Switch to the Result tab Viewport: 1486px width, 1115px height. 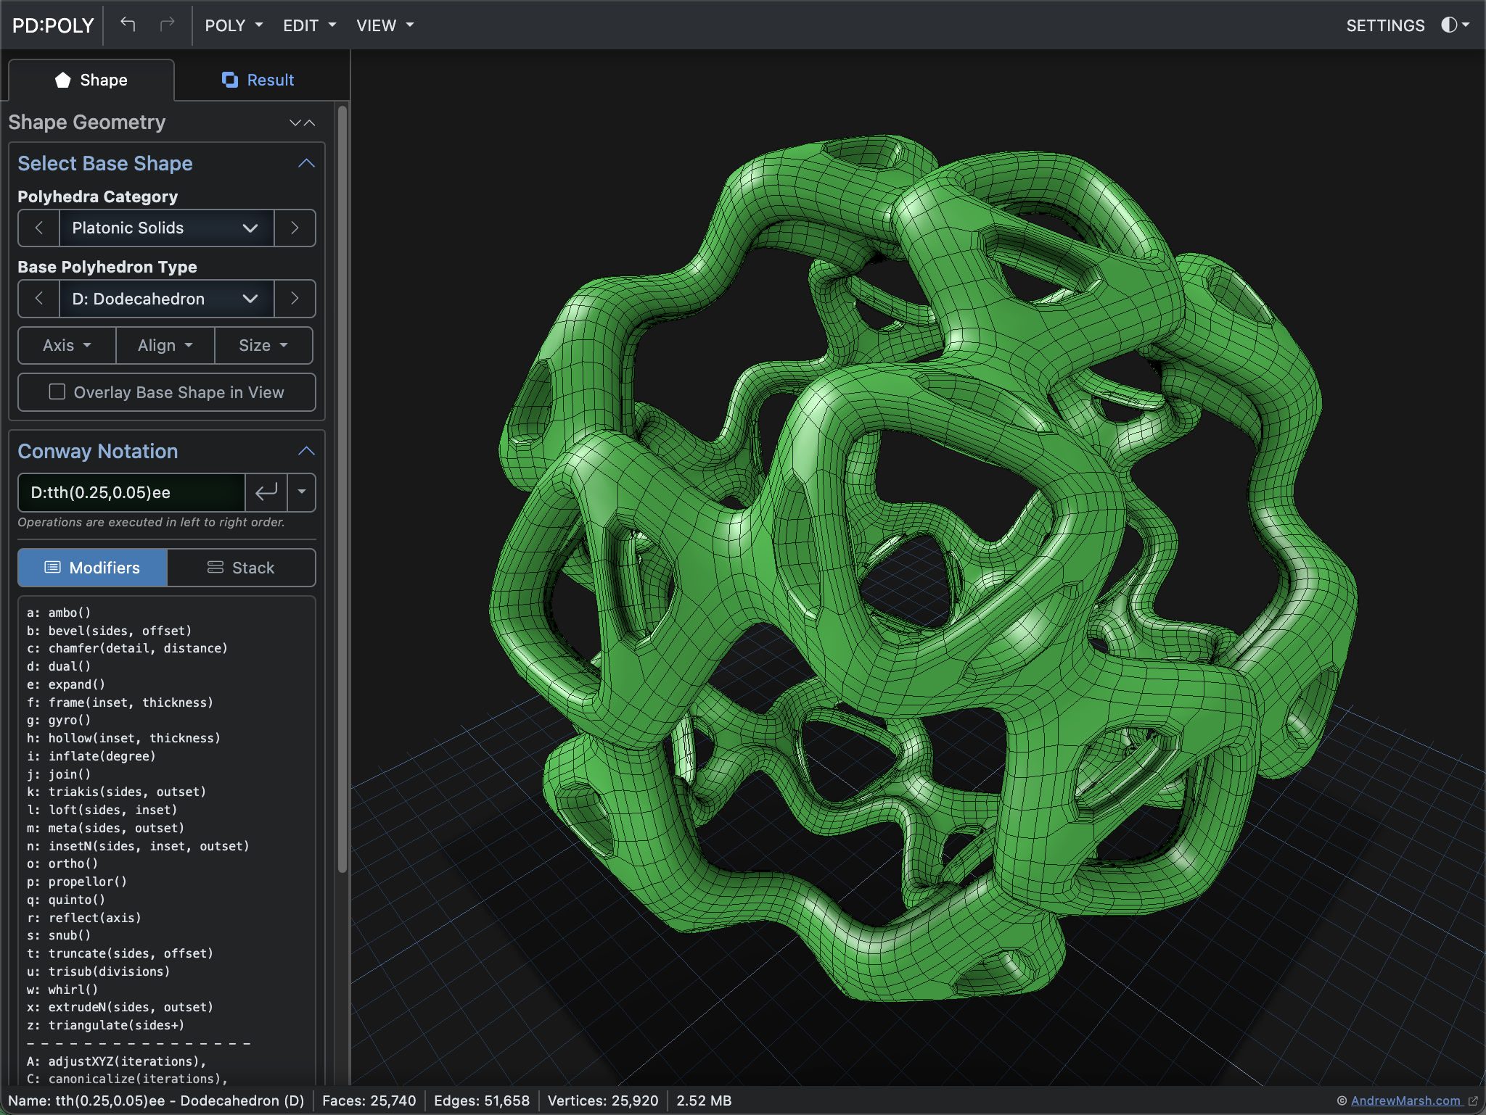tap(258, 80)
